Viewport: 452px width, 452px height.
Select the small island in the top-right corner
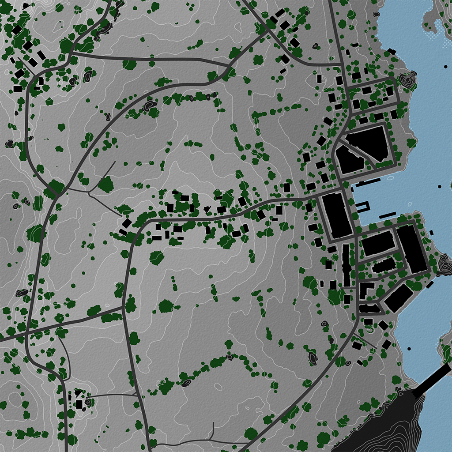point(435,18)
